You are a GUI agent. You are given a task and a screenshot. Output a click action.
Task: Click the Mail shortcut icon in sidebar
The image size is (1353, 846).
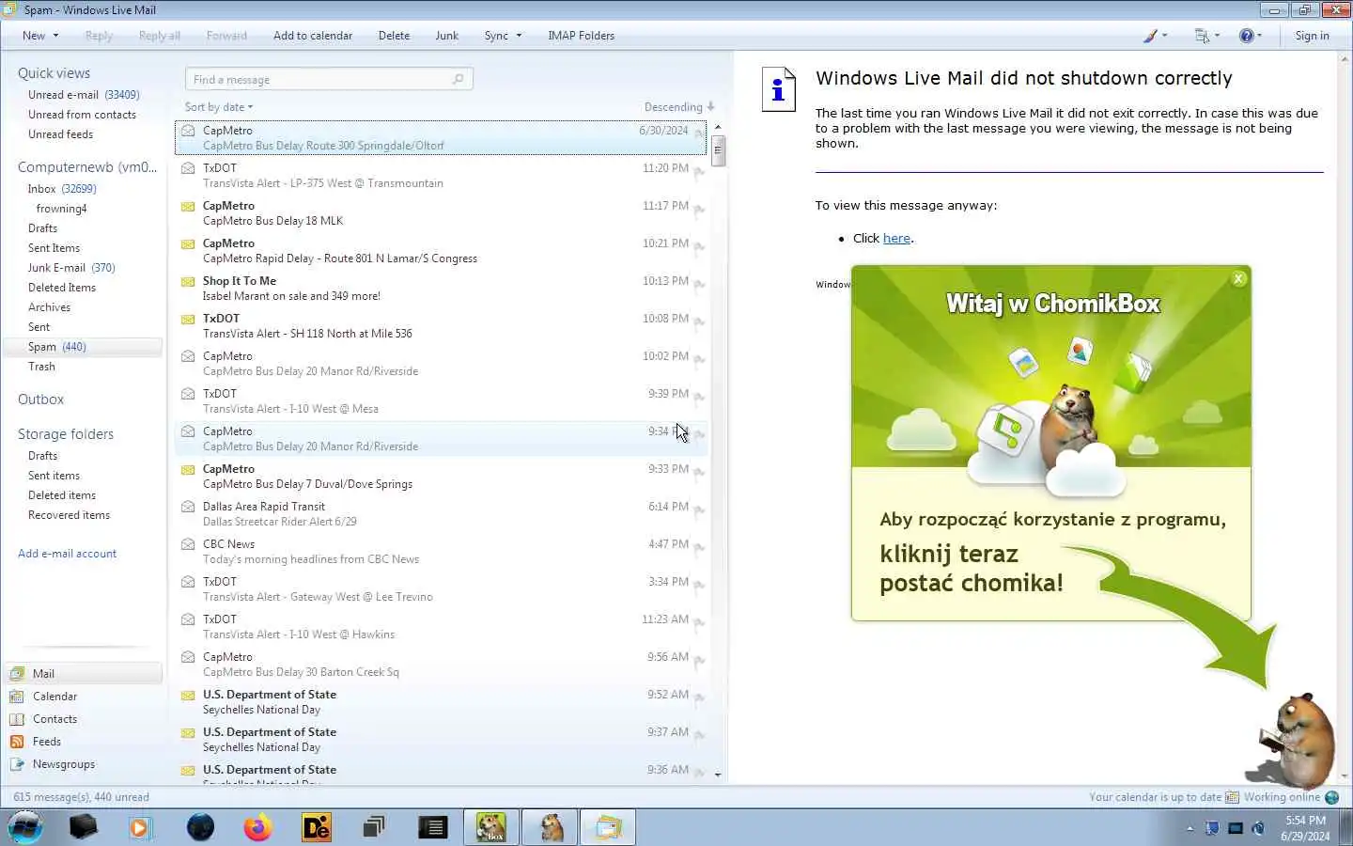click(x=17, y=674)
